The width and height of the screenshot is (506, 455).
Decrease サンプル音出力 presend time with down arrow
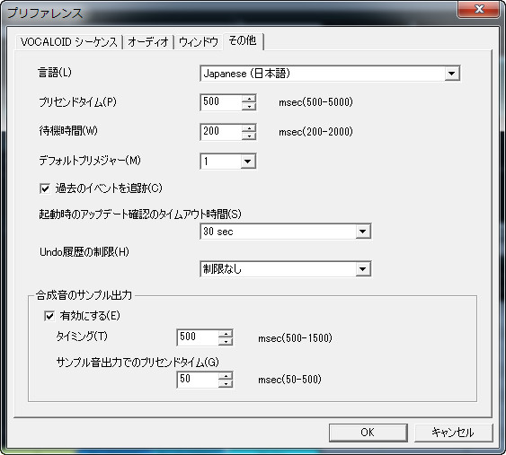tap(226, 384)
